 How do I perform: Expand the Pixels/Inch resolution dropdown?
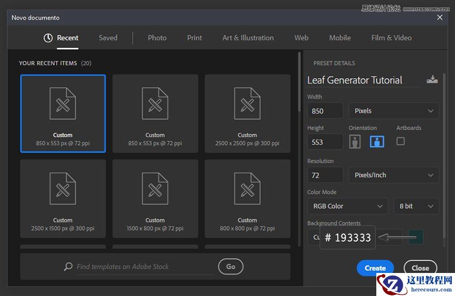pos(393,175)
